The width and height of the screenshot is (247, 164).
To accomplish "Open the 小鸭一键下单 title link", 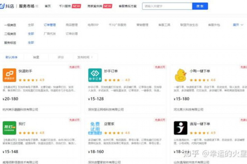I will pos(200,71).
